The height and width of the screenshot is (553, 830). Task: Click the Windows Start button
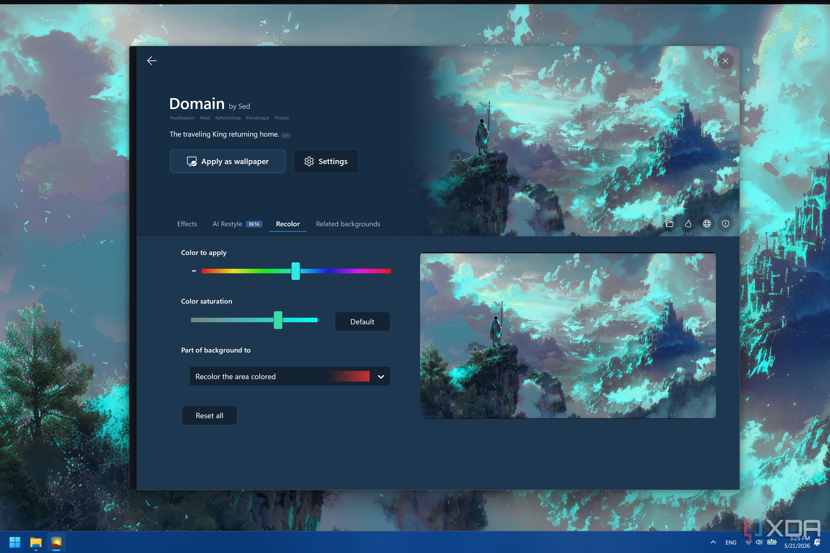(15, 542)
